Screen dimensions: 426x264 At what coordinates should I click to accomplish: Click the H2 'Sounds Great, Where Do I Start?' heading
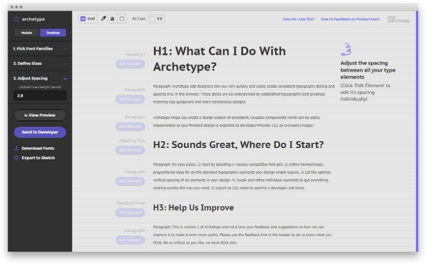tap(238, 145)
